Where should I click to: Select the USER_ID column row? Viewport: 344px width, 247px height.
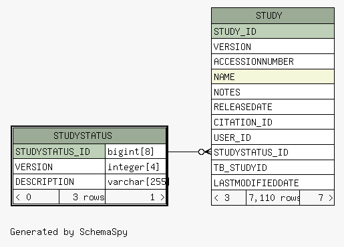273,138
